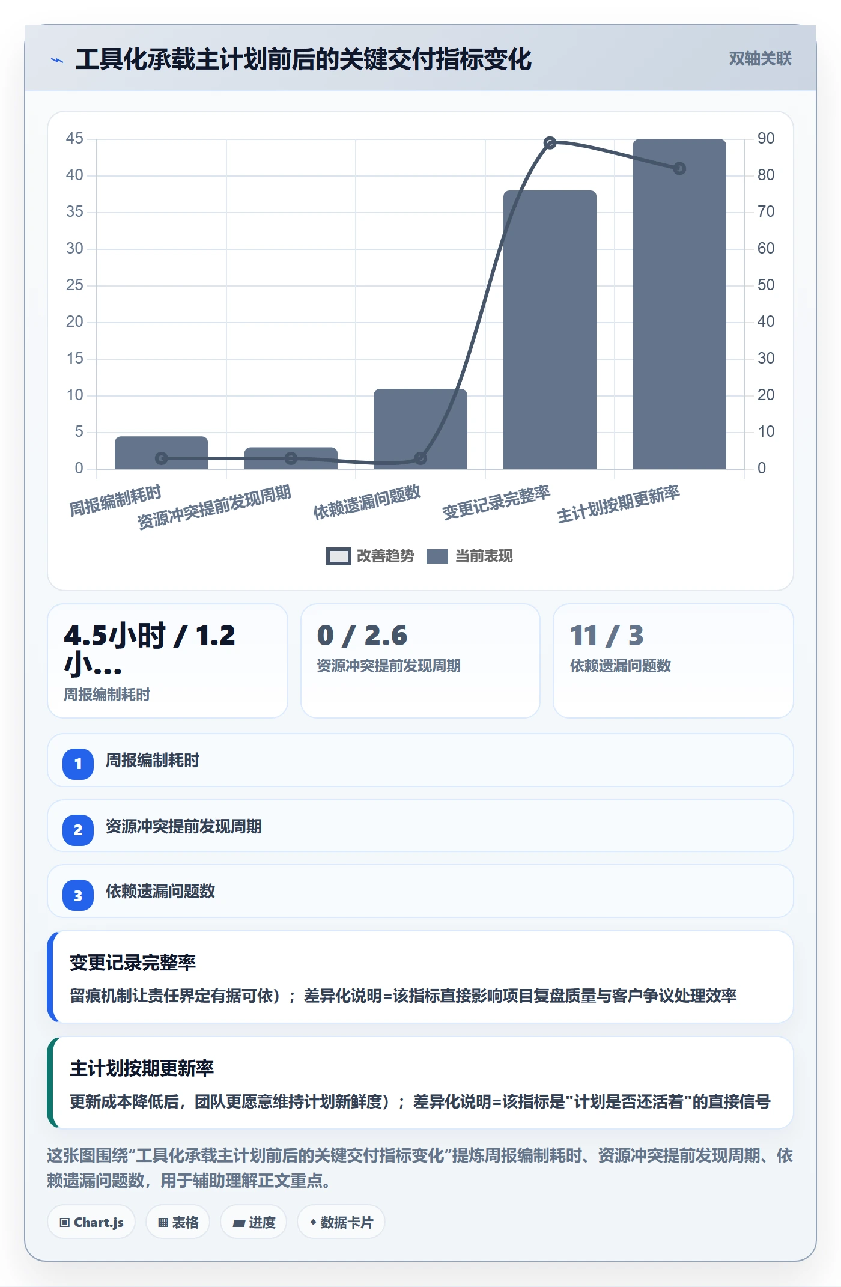Click the x-axis label 主计划按期更新率

(619, 505)
